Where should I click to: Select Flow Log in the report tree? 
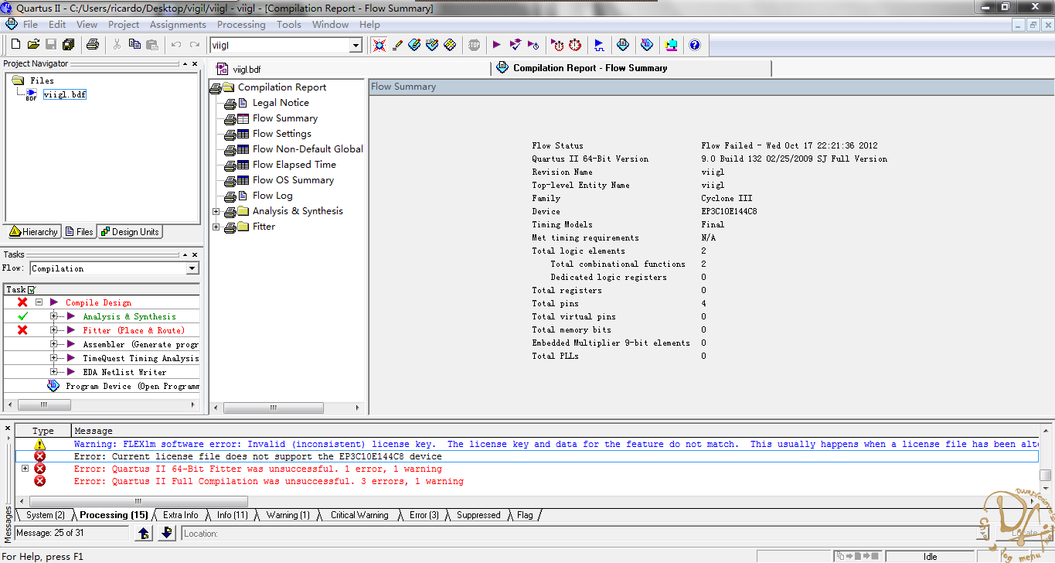[x=273, y=196]
